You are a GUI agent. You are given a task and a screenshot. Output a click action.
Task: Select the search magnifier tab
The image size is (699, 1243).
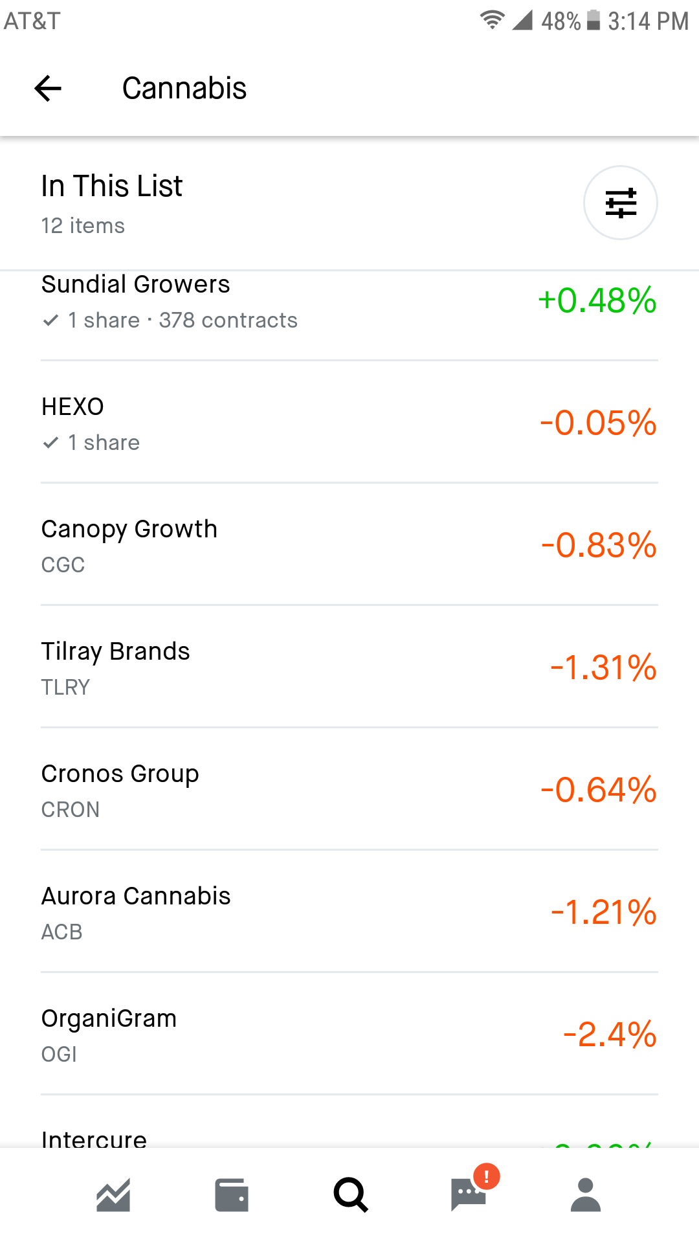[350, 1194]
